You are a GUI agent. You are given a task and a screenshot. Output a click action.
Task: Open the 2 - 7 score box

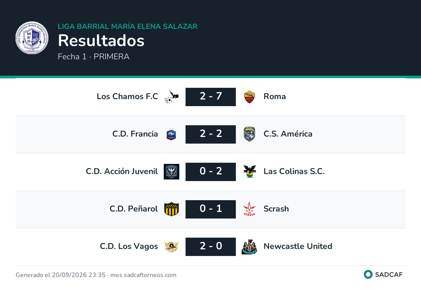pos(211,97)
